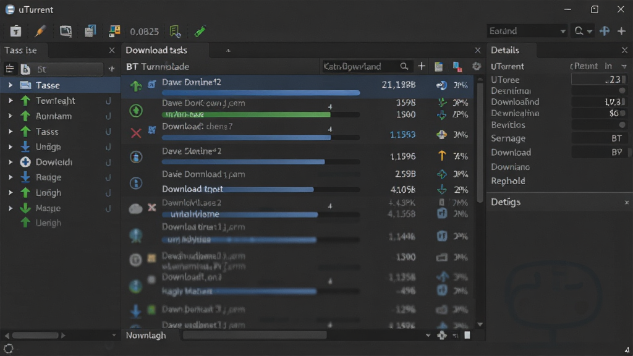The image size is (633, 356).
Task: Open the Details header dropdown arrow
Action: [x=624, y=66]
